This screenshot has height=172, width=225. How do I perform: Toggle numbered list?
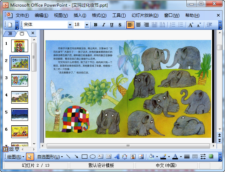pyautogui.click(x=173, y=25)
